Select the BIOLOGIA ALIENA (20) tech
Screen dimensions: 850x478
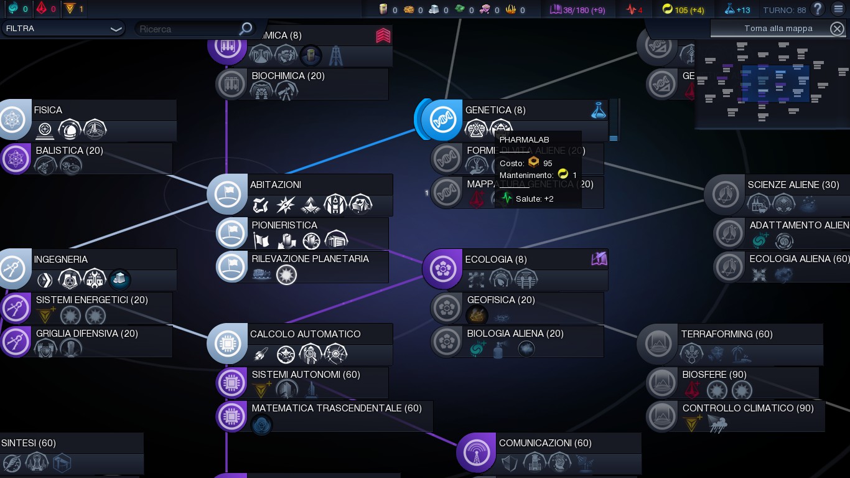[x=517, y=342]
